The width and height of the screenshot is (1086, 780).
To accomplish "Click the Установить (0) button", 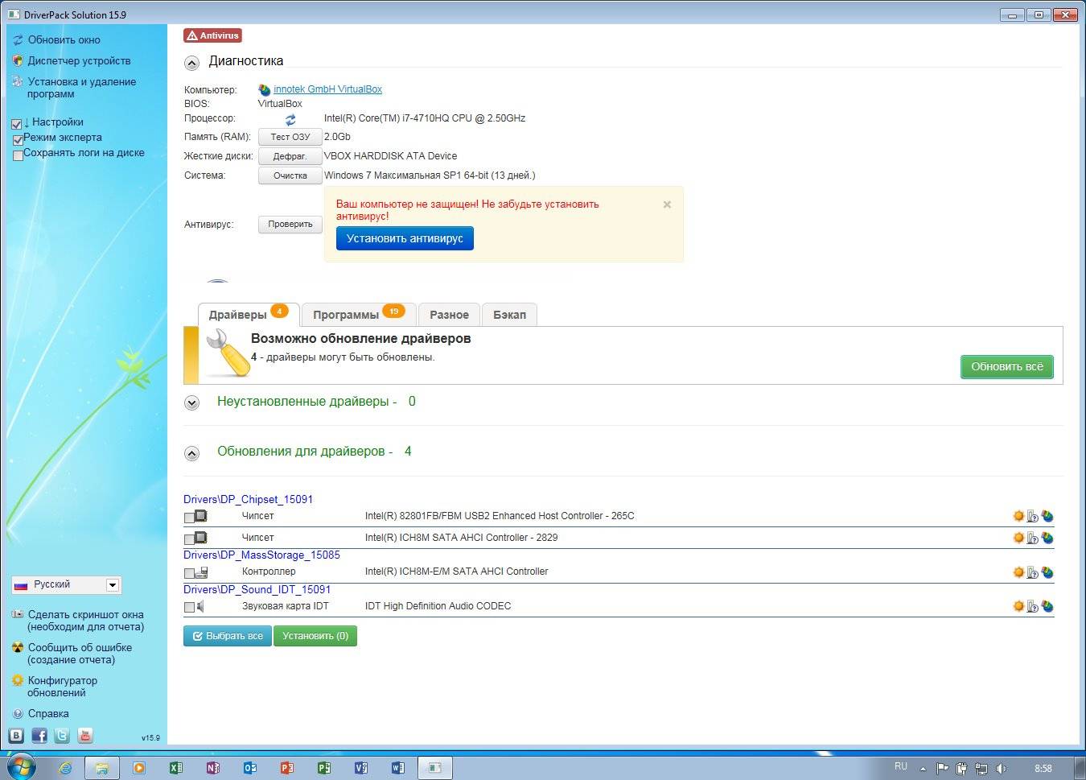I will (x=315, y=636).
